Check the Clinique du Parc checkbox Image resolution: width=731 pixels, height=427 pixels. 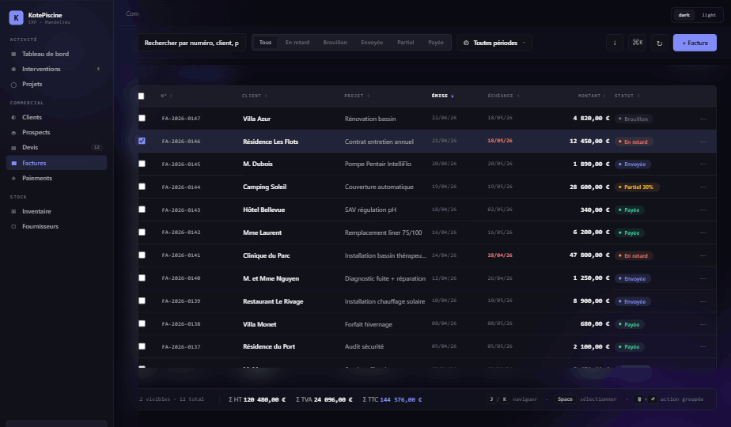pyautogui.click(x=142, y=255)
